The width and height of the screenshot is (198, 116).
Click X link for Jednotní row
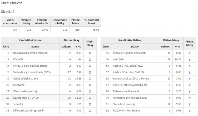(90, 104)
